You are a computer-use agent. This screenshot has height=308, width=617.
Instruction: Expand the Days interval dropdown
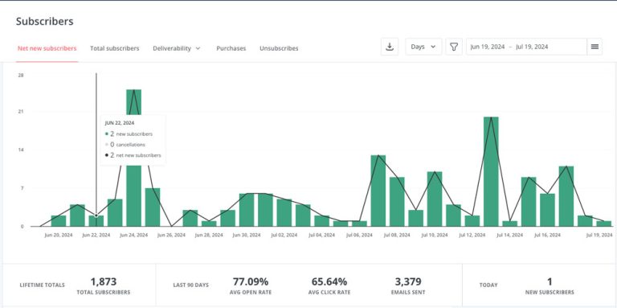tap(423, 47)
